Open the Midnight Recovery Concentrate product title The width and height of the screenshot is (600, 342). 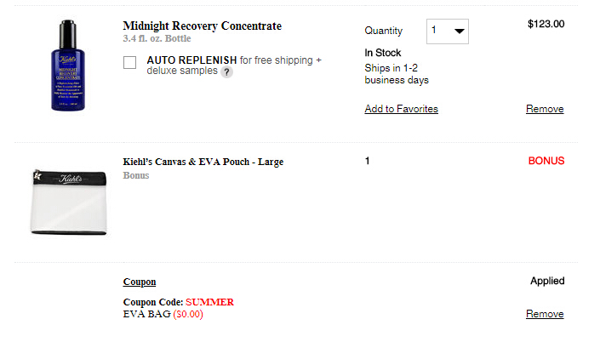point(202,26)
